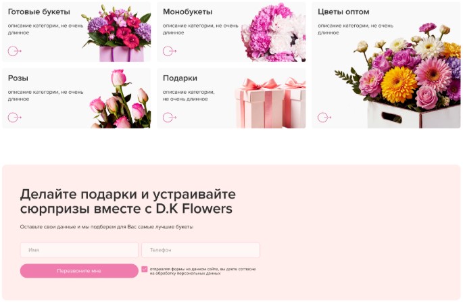Click the flower box image in Цветы оптом
Screen dimensions: 463x302
pyautogui.click(x=397, y=76)
